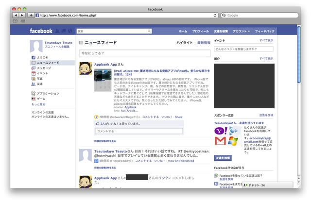Click プロフィールを編集 edit profile link
Viewport: 311px width, 202px height.
click(x=57, y=47)
